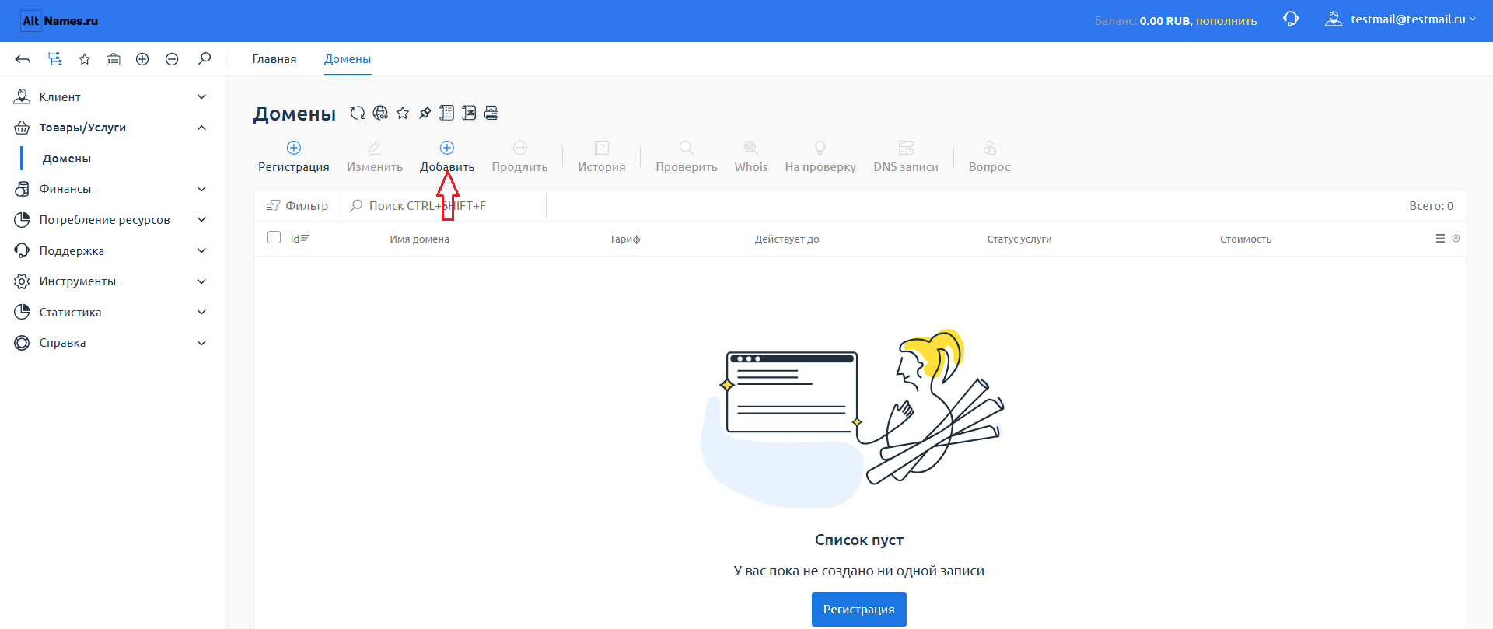Click the checklist document icon beside heading
This screenshot has height=629, width=1493.
pos(446,113)
